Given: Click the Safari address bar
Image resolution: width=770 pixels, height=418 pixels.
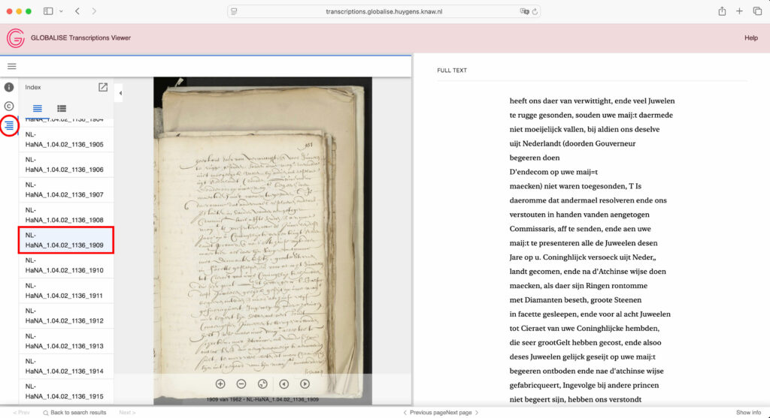Looking at the screenshot, I should tap(384, 11).
